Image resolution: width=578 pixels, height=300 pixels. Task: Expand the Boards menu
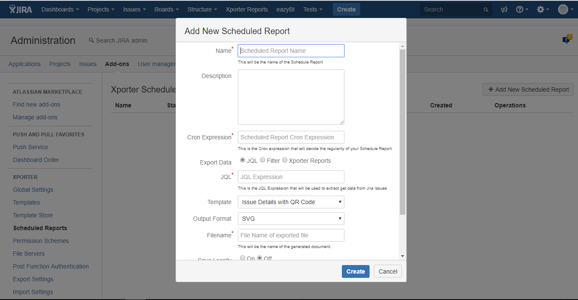[167, 9]
